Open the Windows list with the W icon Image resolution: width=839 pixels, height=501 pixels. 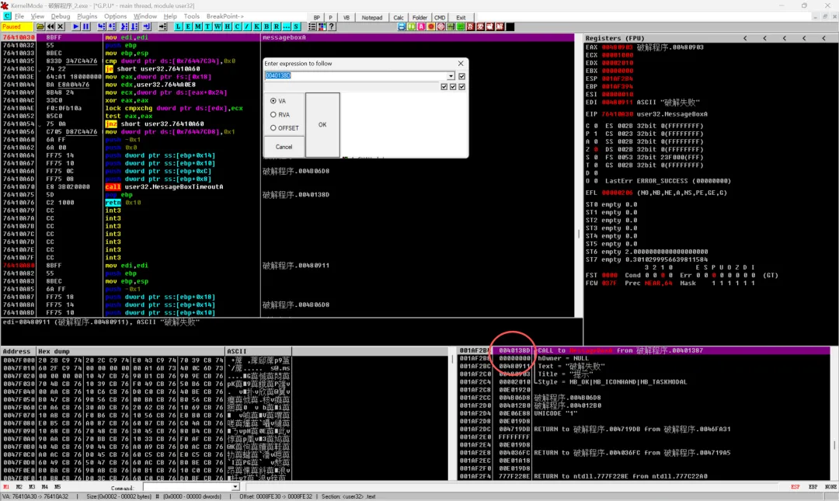[218, 26]
